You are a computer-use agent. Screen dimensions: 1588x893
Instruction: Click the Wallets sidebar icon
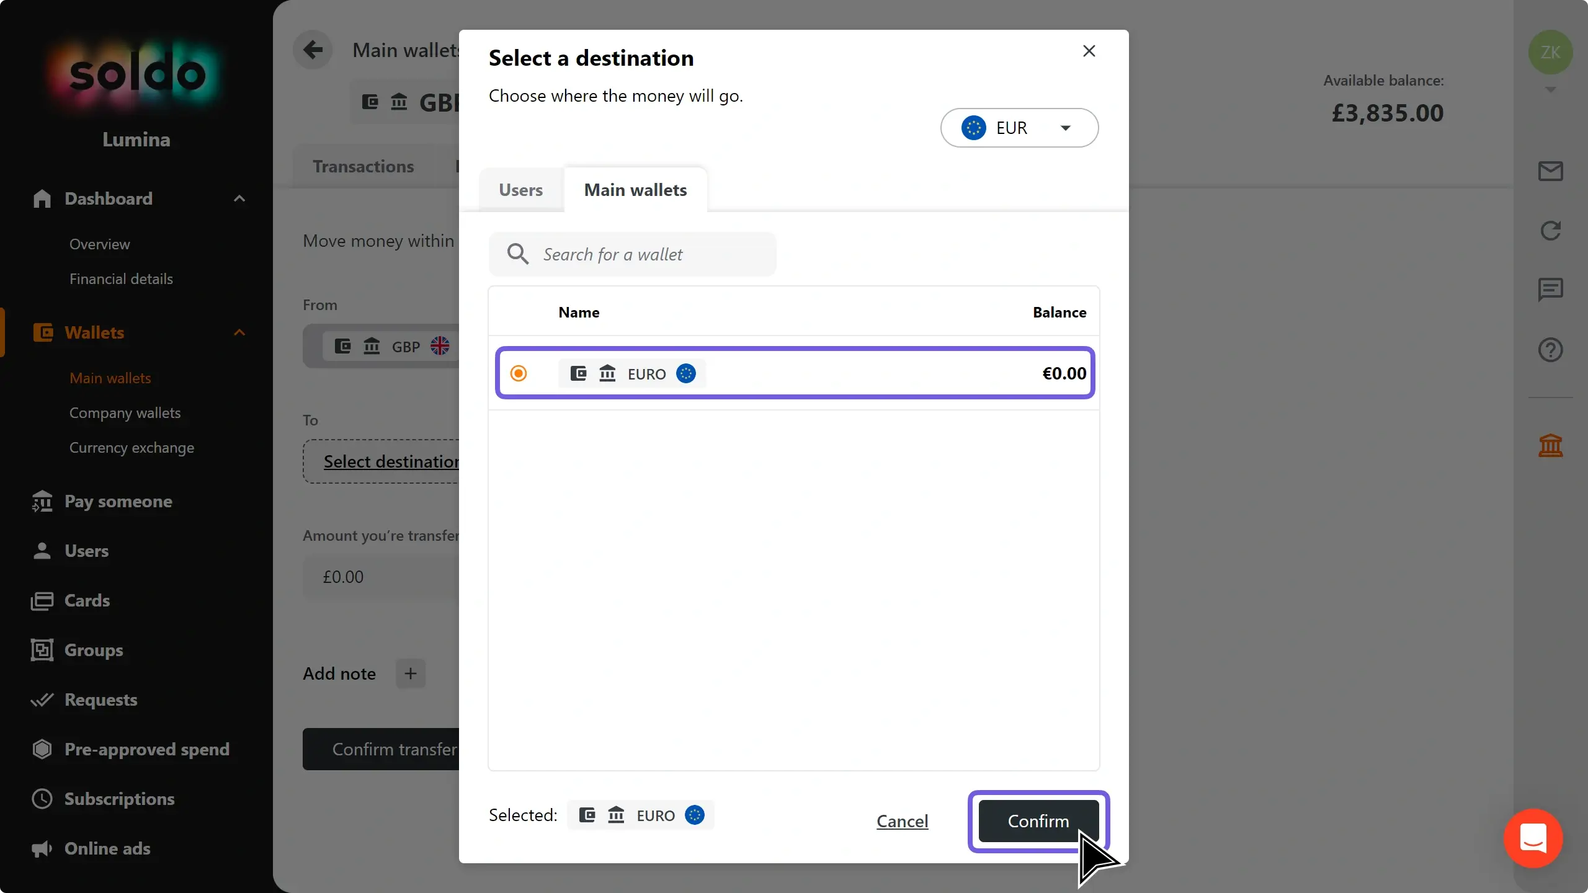[43, 332]
